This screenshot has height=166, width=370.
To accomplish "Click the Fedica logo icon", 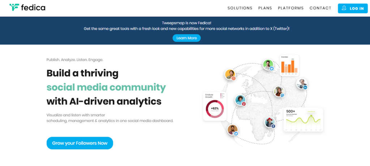I will 14,7.
